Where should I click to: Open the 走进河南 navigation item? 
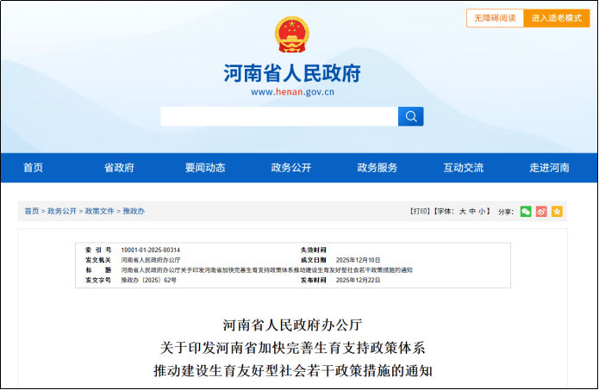point(549,168)
